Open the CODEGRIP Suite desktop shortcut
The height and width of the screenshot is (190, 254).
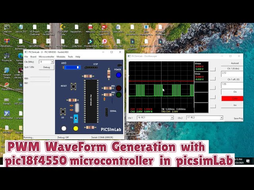pos(63,30)
